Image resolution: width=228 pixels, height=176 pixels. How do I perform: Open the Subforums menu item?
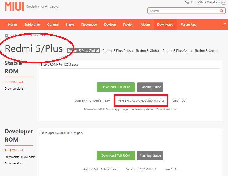pos(32,25)
